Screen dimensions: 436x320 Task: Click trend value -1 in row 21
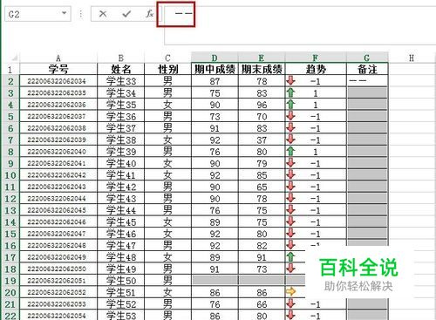click(x=316, y=304)
